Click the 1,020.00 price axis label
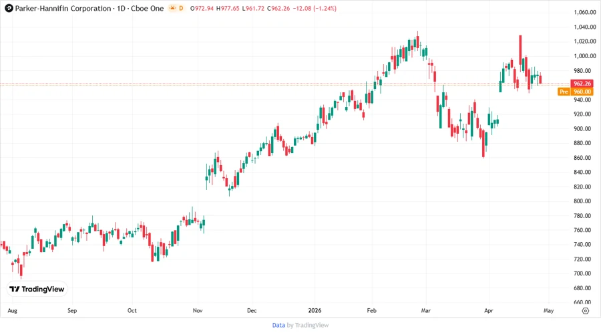601x333 pixels. coord(585,41)
